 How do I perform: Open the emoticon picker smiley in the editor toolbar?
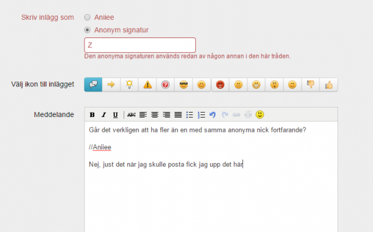point(260,114)
